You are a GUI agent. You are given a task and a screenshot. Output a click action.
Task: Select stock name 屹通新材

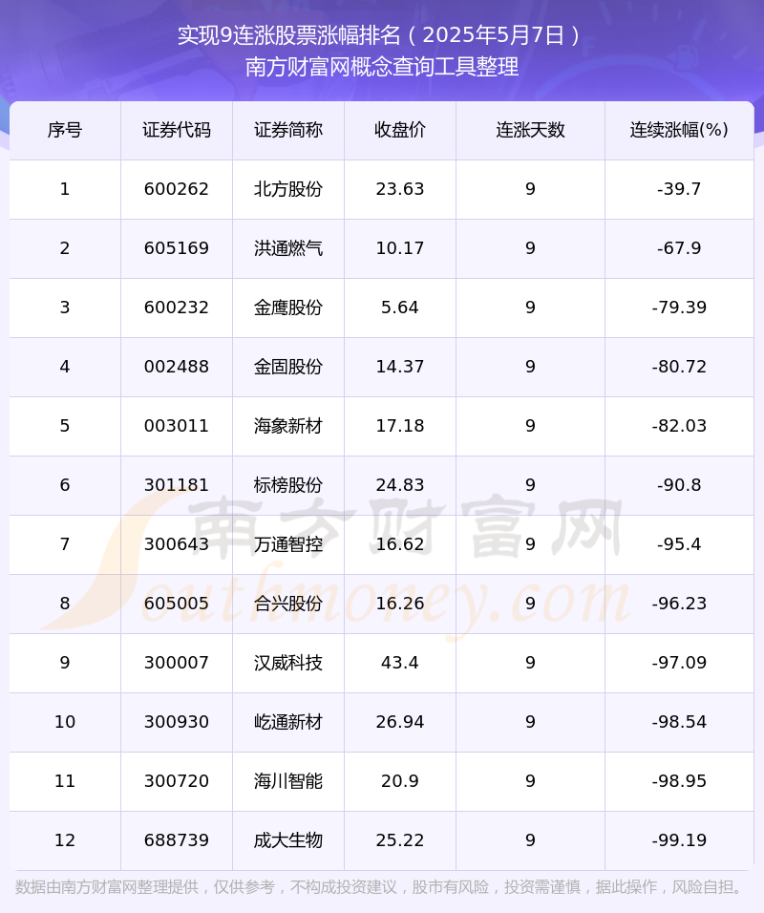[x=288, y=722]
